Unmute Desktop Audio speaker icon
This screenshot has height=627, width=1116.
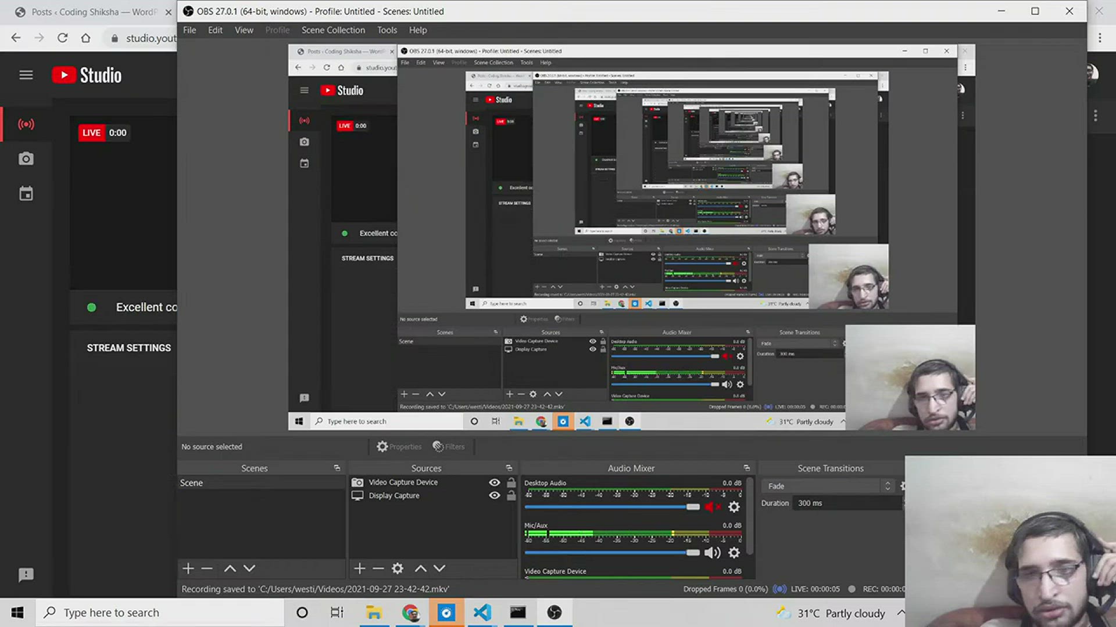(x=712, y=507)
